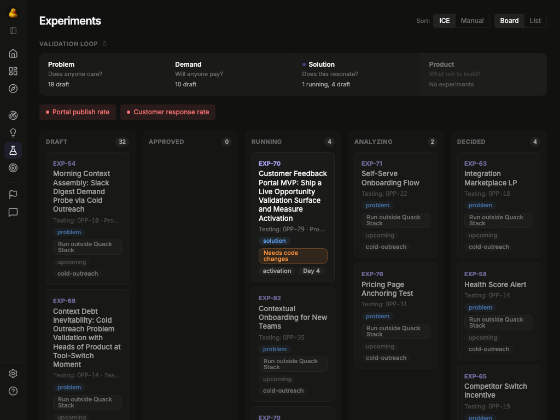The width and height of the screenshot is (560, 420).
Task: Select the Home icon
Action: [13, 54]
